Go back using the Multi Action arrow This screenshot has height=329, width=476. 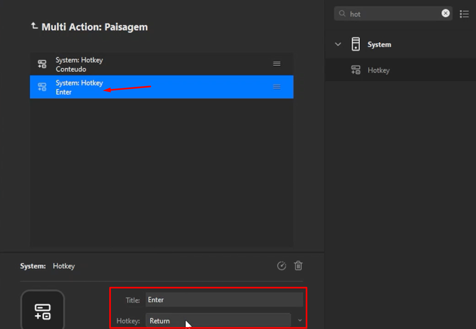point(34,26)
